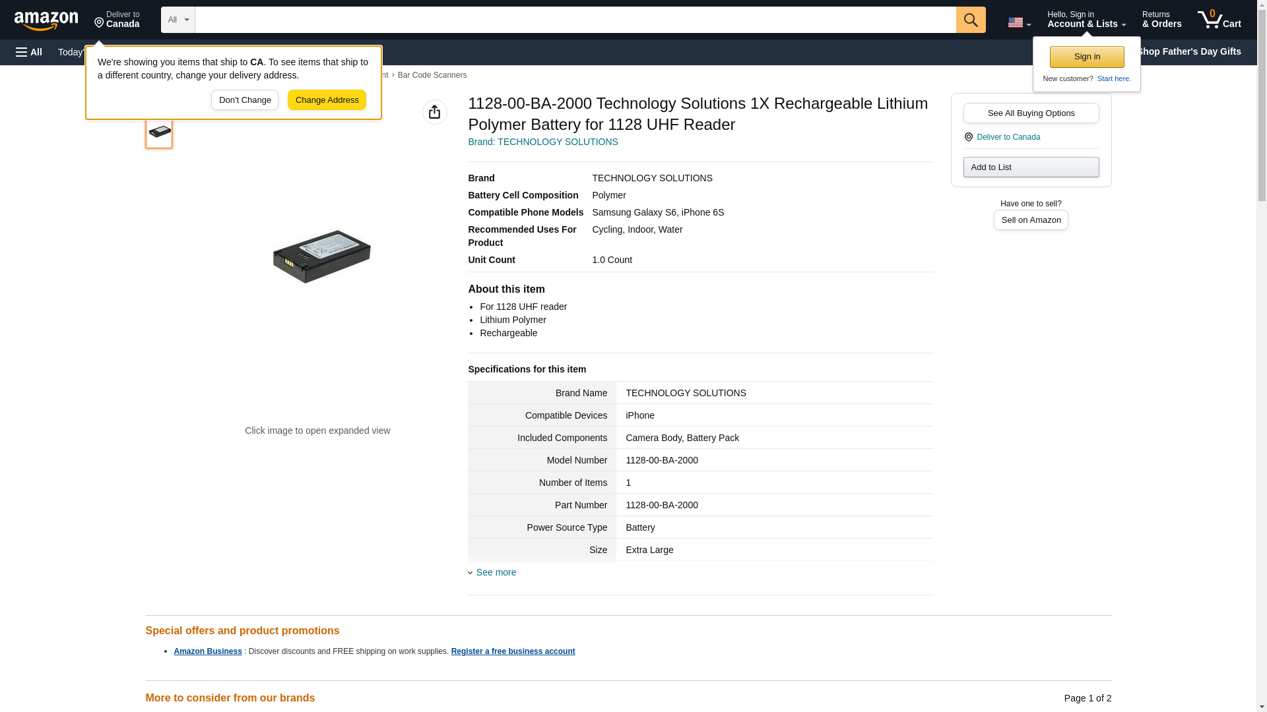1267x712 pixels.
Task: Open the Add to List button
Action: (1031, 167)
